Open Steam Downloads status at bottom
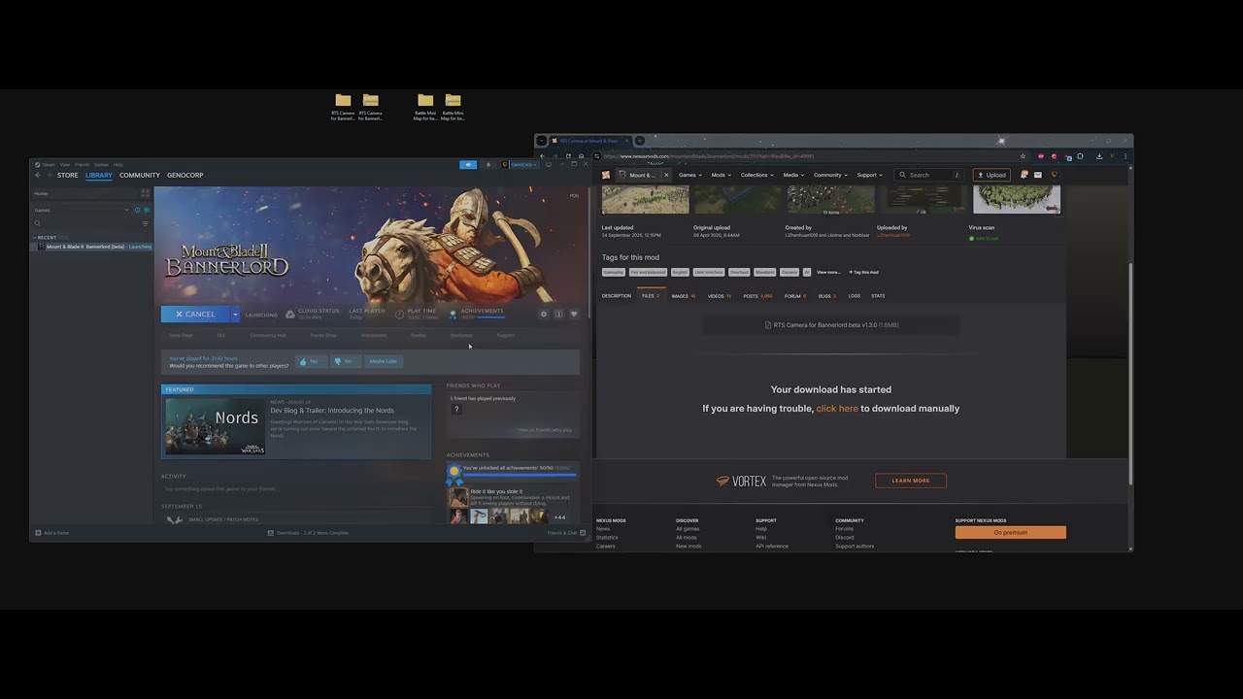 click(x=308, y=533)
